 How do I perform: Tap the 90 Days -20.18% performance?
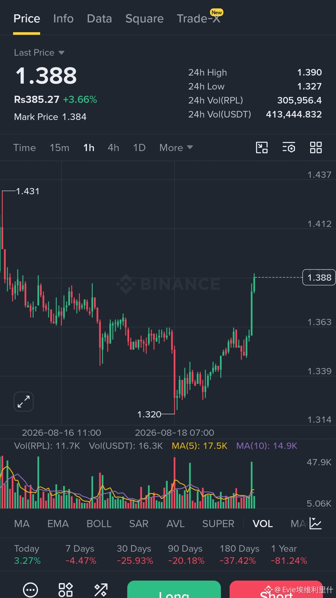click(x=186, y=554)
